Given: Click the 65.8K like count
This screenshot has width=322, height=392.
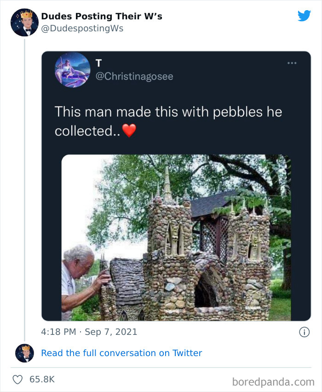Looking at the screenshot, I should [x=42, y=379].
